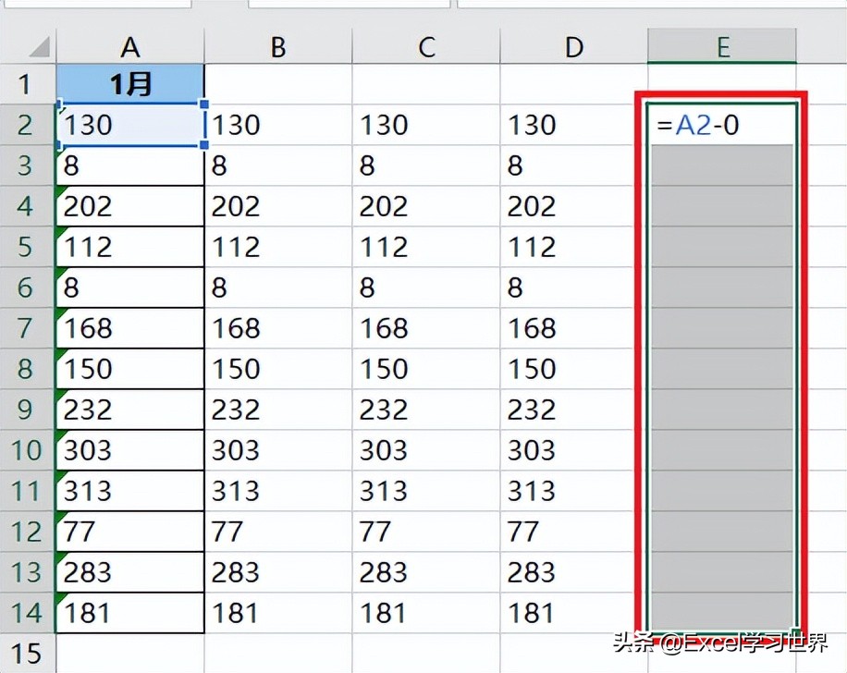Select row 5 header

tap(28, 247)
